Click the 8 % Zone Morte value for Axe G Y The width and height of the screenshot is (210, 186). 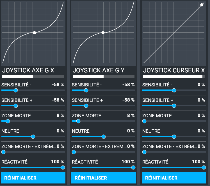(131, 115)
